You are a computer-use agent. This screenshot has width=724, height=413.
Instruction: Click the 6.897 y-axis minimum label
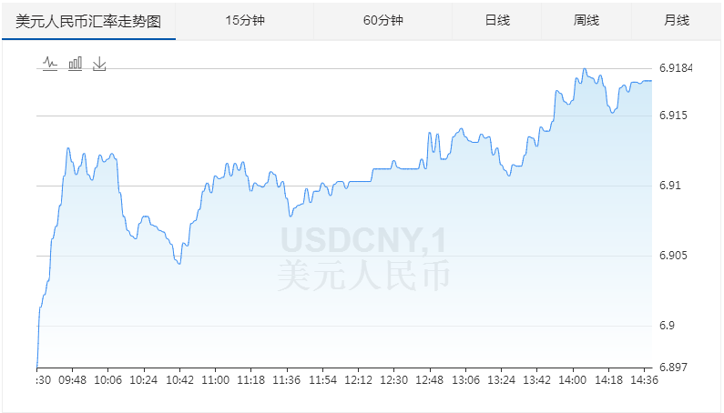click(672, 367)
